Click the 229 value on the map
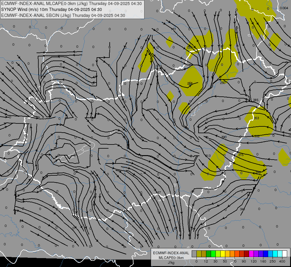The image size is (291, 267). pyautogui.click(x=190, y=47)
